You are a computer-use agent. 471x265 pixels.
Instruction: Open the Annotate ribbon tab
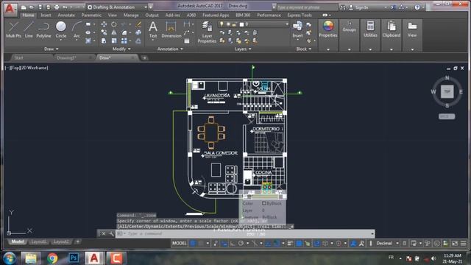tap(66, 15)
